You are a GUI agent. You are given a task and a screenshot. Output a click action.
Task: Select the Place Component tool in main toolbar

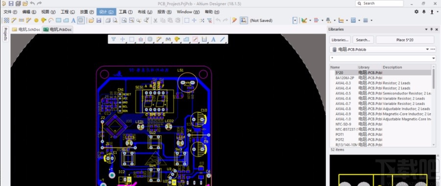(81, 20)
